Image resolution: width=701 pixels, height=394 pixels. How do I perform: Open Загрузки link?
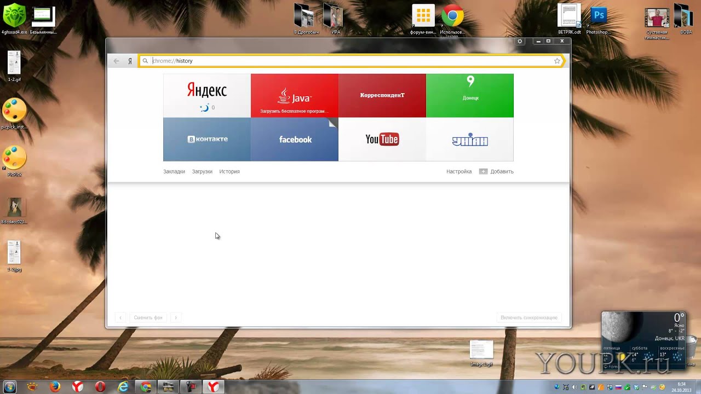pos(202,171)
